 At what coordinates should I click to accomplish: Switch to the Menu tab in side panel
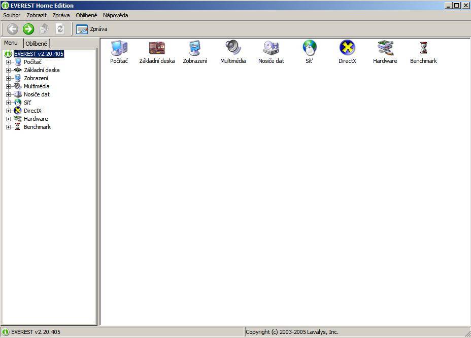[x=11, y=43]
